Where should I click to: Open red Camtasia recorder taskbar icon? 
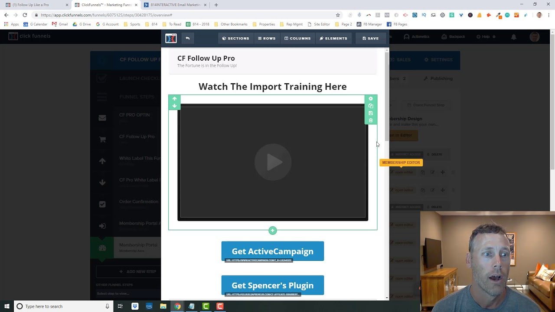(220, 306)
